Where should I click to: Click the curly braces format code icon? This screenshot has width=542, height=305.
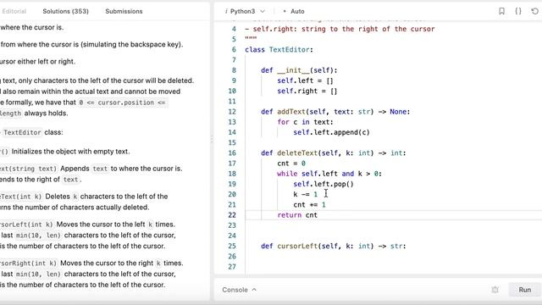(518, 11)
